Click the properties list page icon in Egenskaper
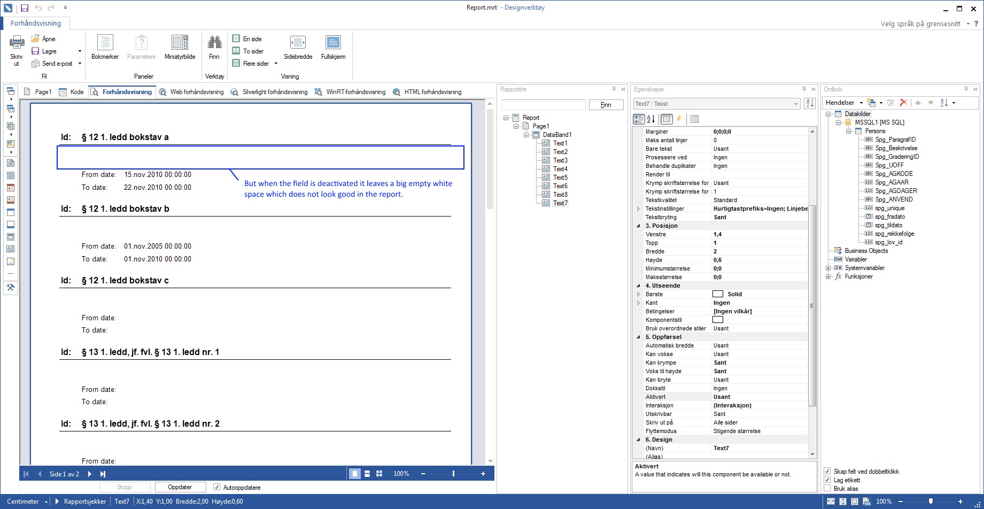984x509 pixels. click(x=667, y=119)
